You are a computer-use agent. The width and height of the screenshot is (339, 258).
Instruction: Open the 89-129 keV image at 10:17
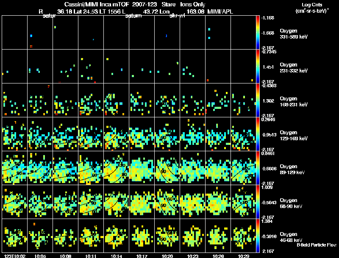[x=142, y=168]
